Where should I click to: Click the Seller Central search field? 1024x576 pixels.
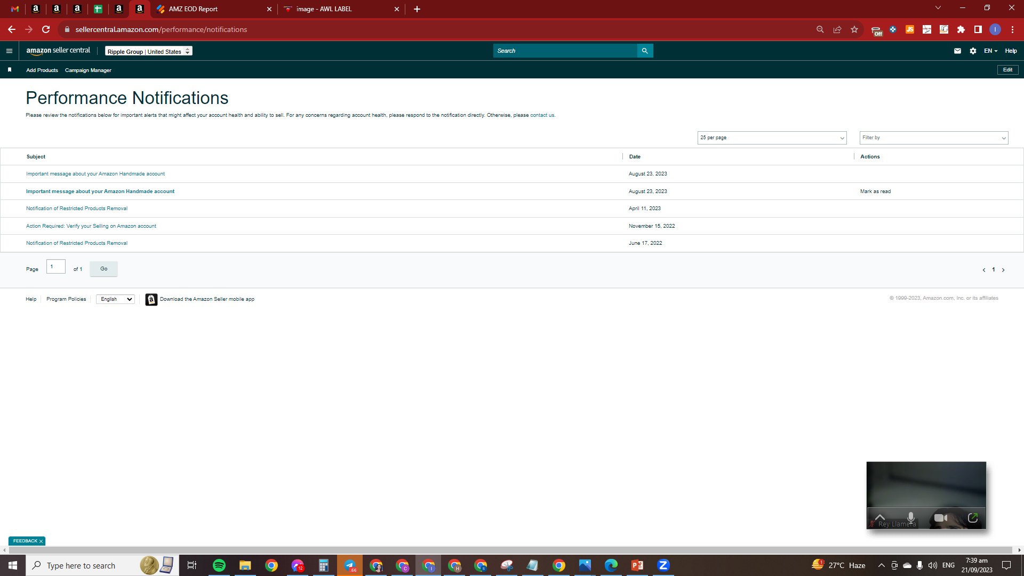coord(565,51)
